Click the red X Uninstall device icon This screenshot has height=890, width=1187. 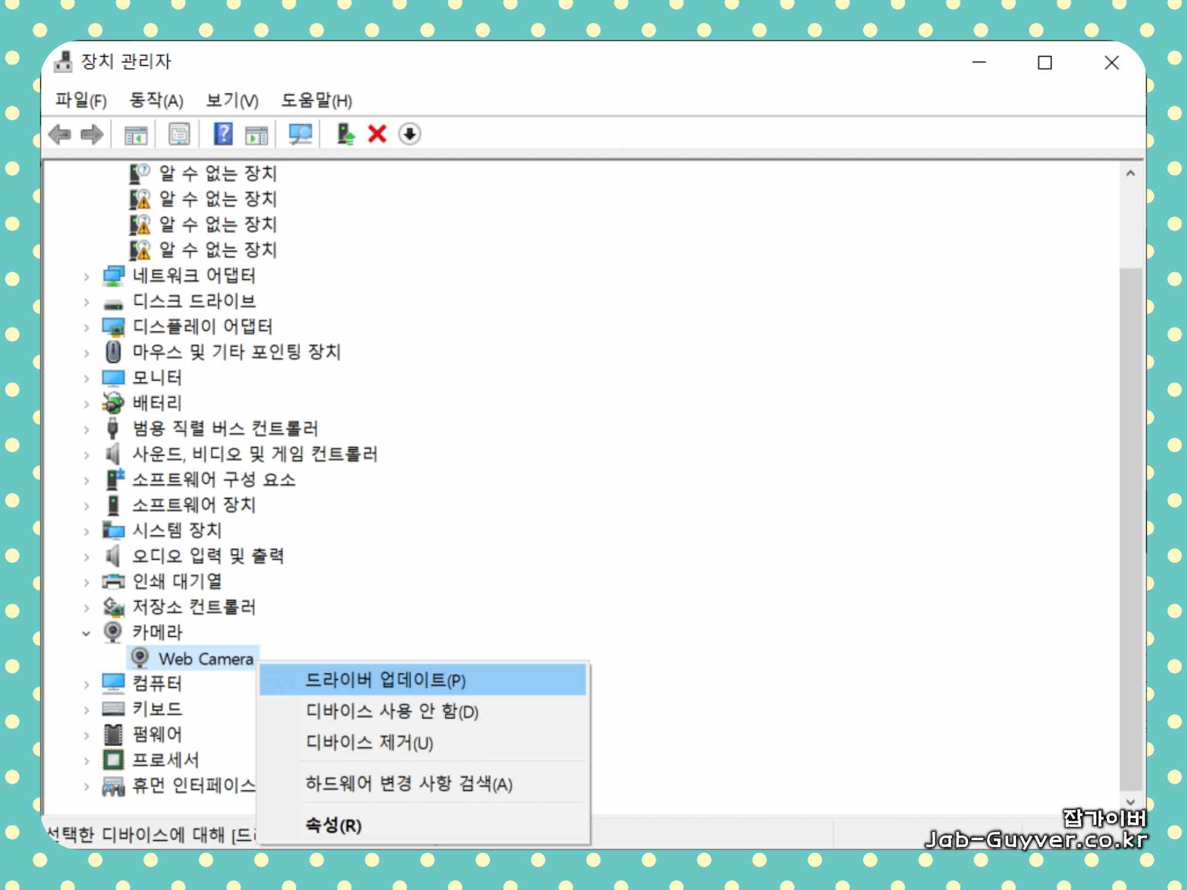click(377, 134)
